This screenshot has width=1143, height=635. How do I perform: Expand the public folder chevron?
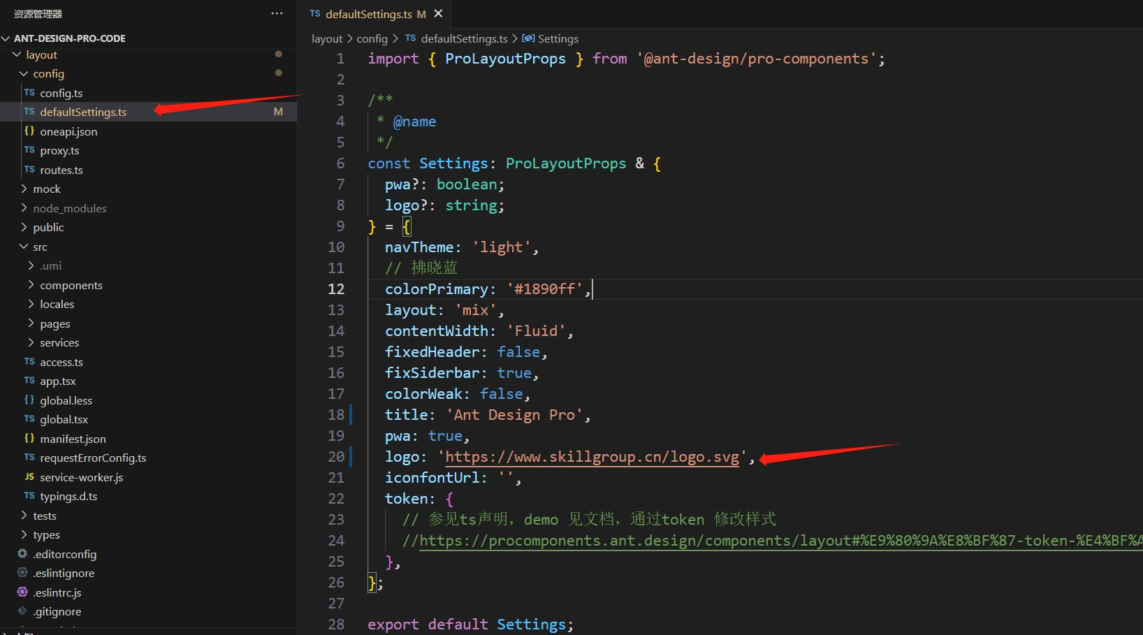click(x=24, y=227)
